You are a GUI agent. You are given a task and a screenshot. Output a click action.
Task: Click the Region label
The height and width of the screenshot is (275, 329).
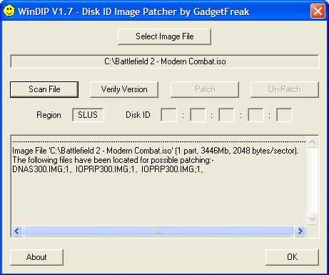[49, 115]
